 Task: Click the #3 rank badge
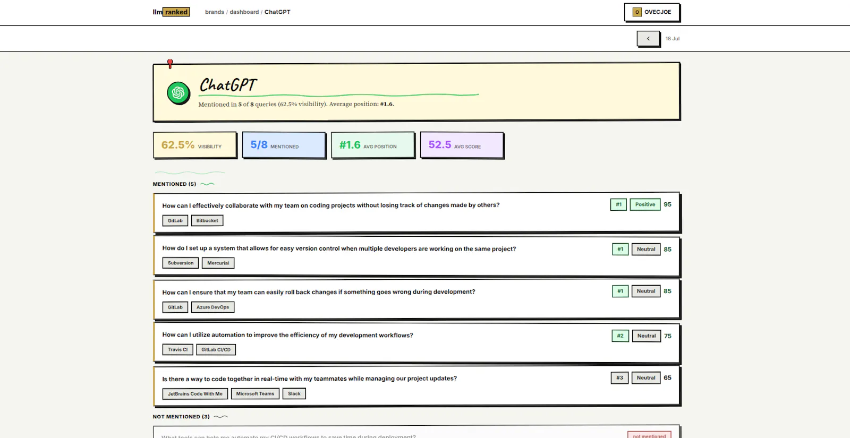[619, 377]
